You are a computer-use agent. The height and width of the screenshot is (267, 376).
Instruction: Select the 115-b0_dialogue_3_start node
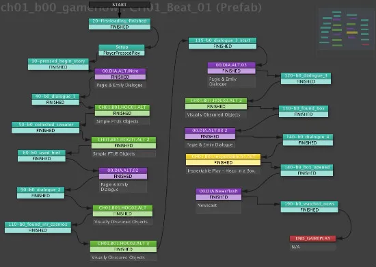(223, 43)
